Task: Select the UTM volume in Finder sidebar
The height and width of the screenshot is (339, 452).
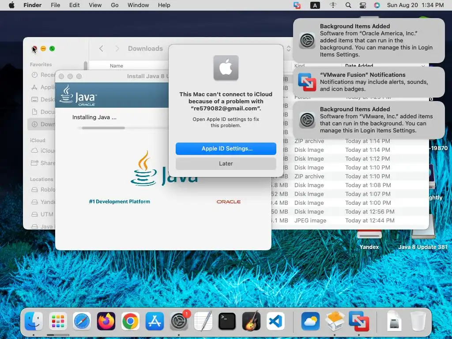Action: [x=43, y=214]
